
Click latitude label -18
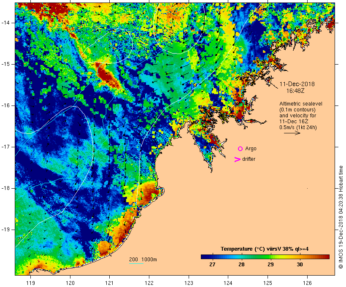click(5, 188)
